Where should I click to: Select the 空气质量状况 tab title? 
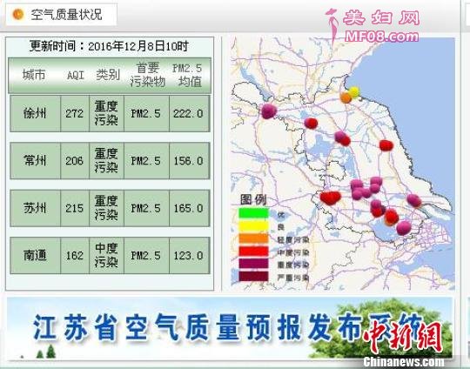tap(66, 15)
